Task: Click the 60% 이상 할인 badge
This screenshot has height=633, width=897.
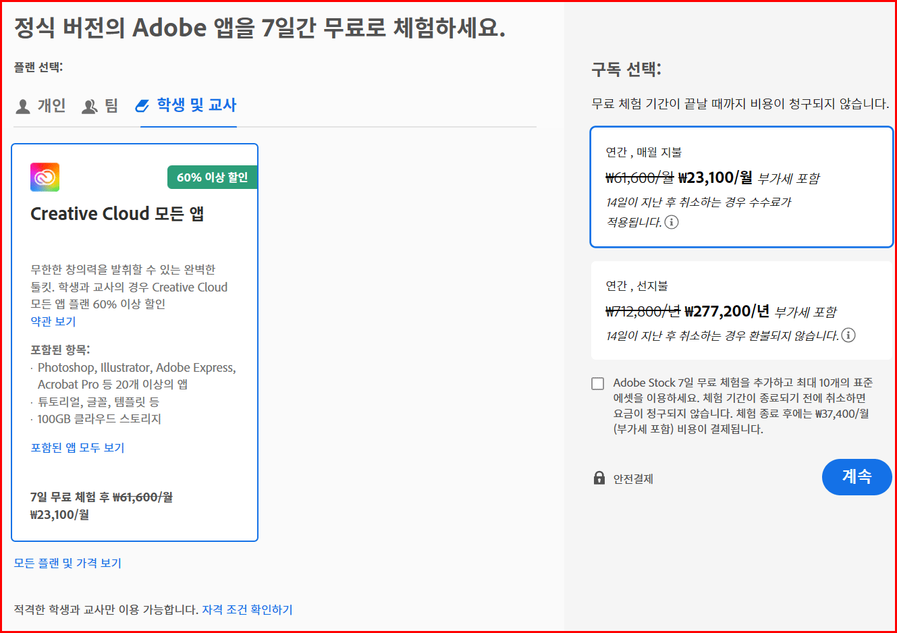Action: 213,177
